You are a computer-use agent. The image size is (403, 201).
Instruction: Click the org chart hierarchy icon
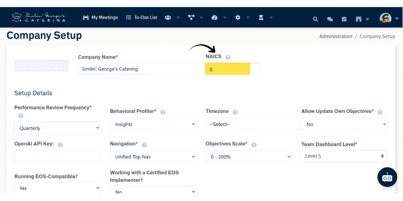click(191, 18)
